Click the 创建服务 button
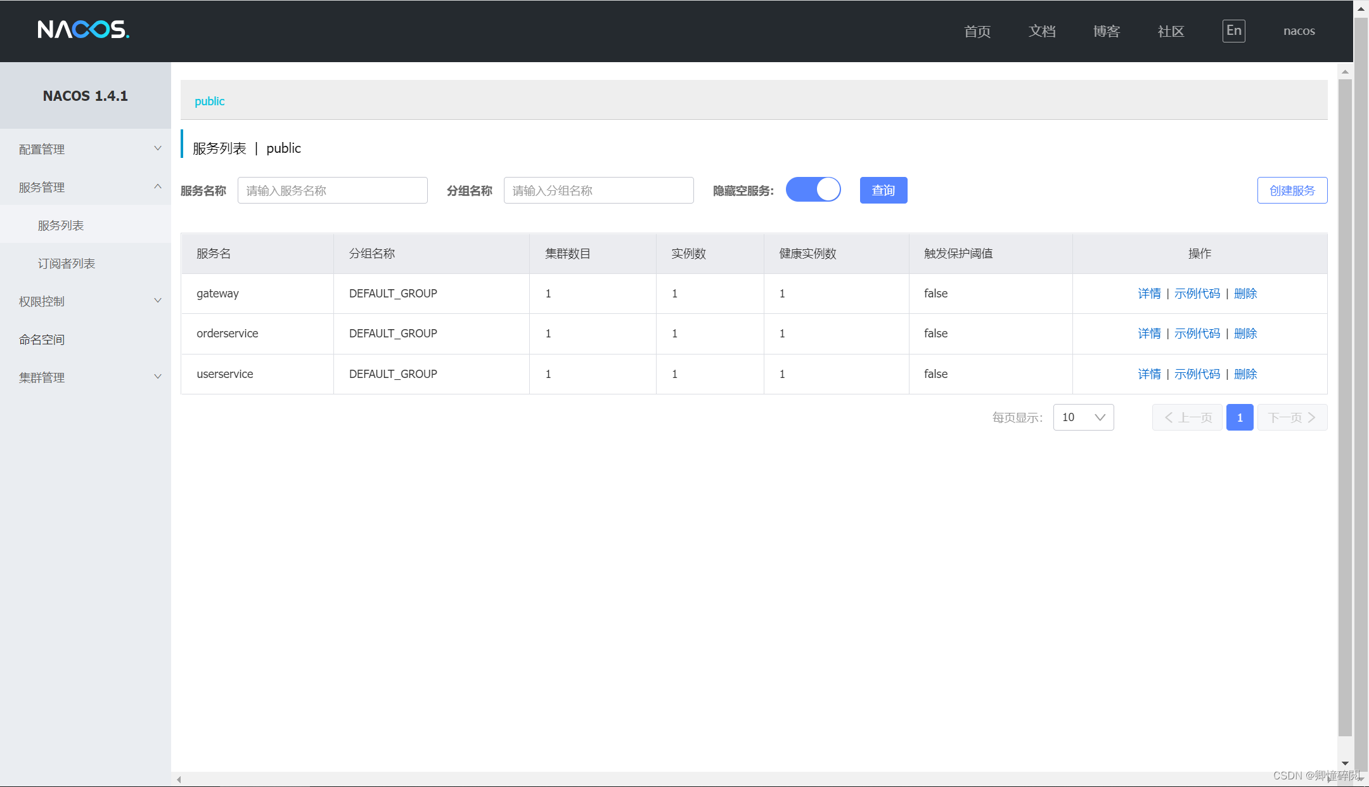Viewport: 1369px width, 787px height. [1292, 190]
